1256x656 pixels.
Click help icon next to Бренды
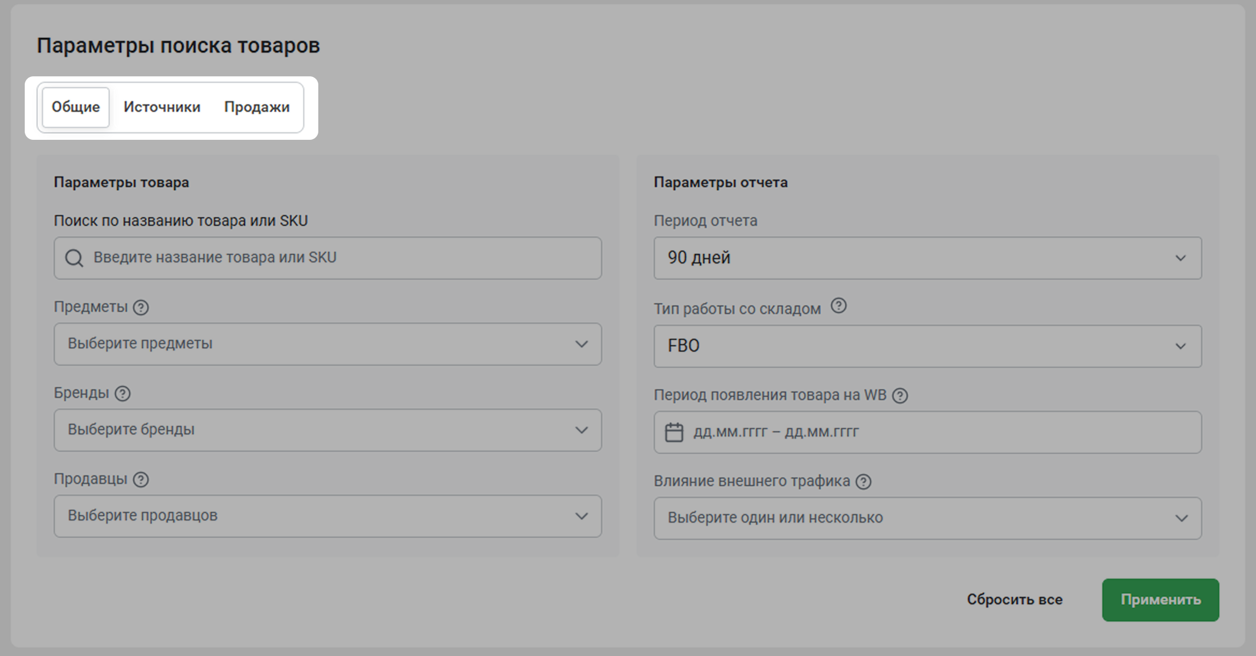tap(123, 394)
